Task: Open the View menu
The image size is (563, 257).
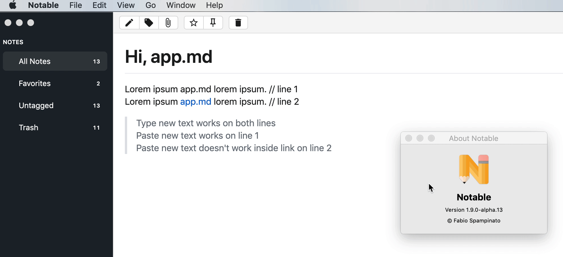Action: (125, 5)
